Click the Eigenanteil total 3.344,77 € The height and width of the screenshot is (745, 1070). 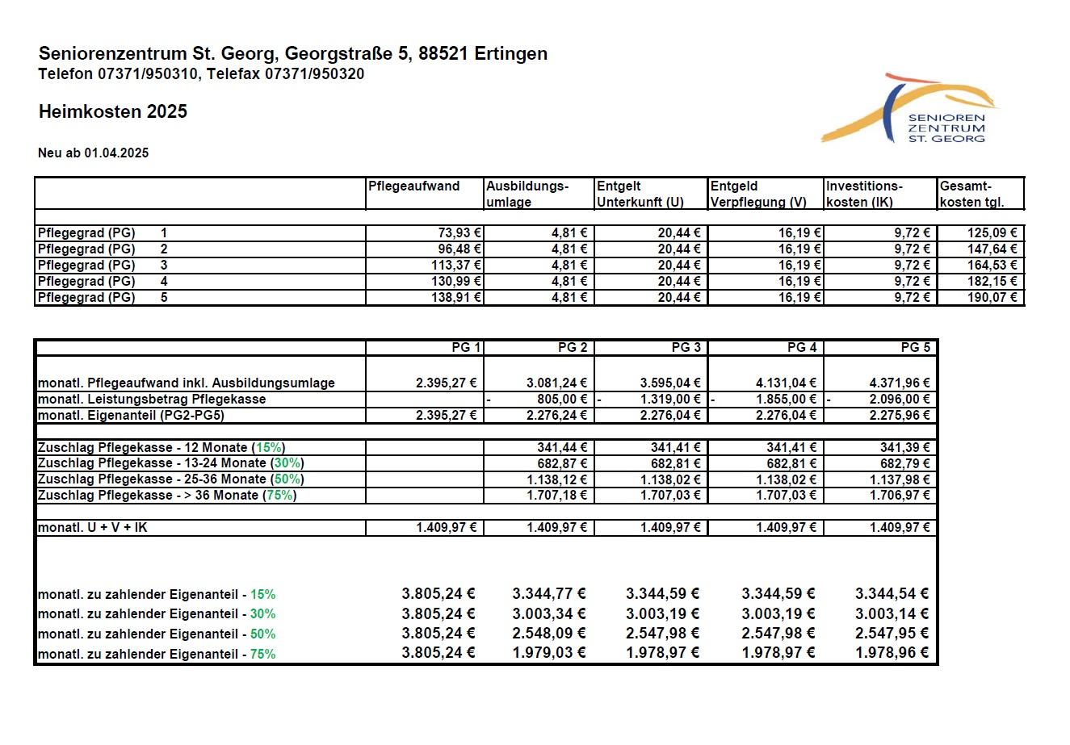[x=549, y=594]
